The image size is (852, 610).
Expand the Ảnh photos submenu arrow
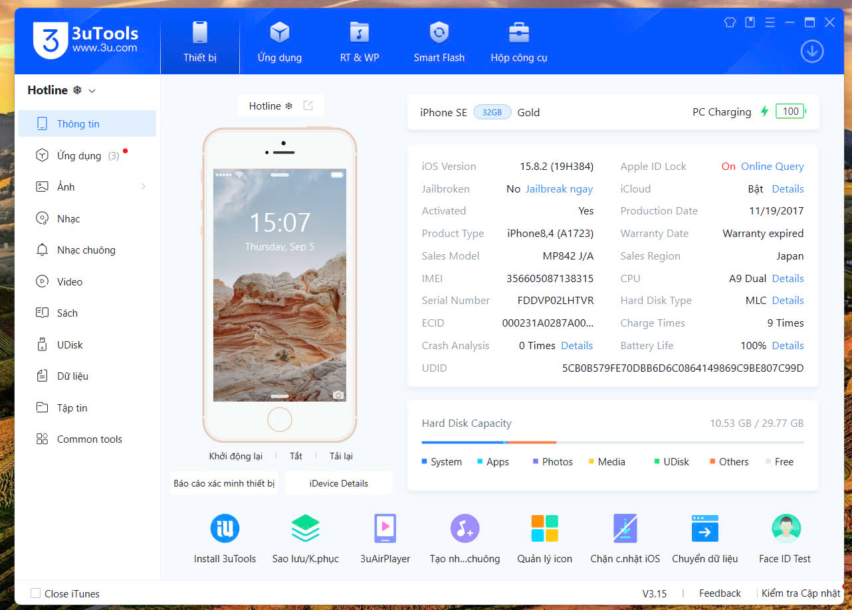(144, 187)
